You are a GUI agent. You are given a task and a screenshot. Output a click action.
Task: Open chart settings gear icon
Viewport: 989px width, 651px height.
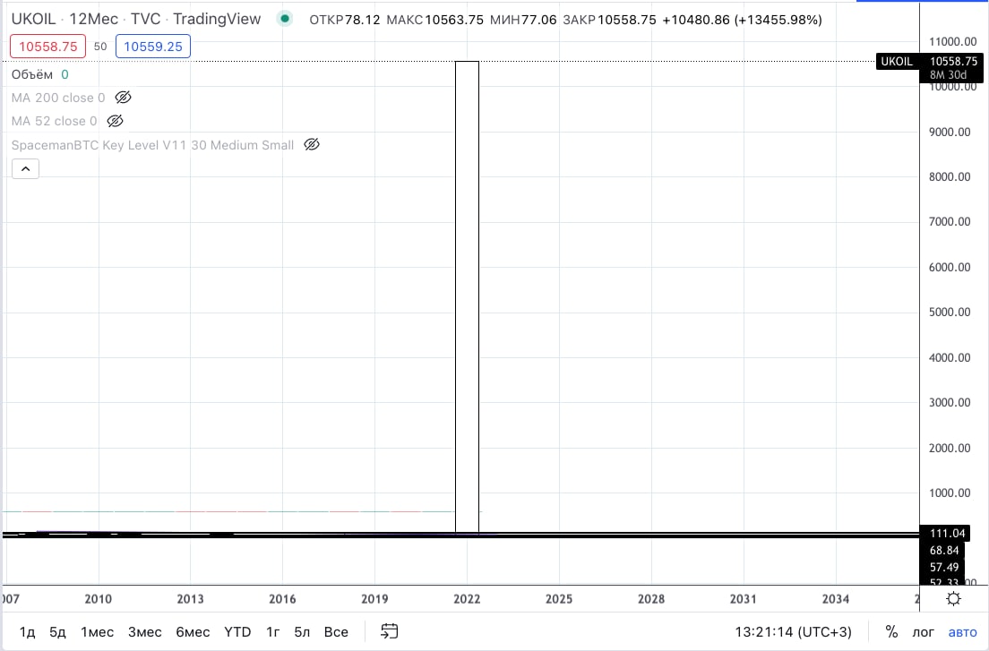click(954, 599)
